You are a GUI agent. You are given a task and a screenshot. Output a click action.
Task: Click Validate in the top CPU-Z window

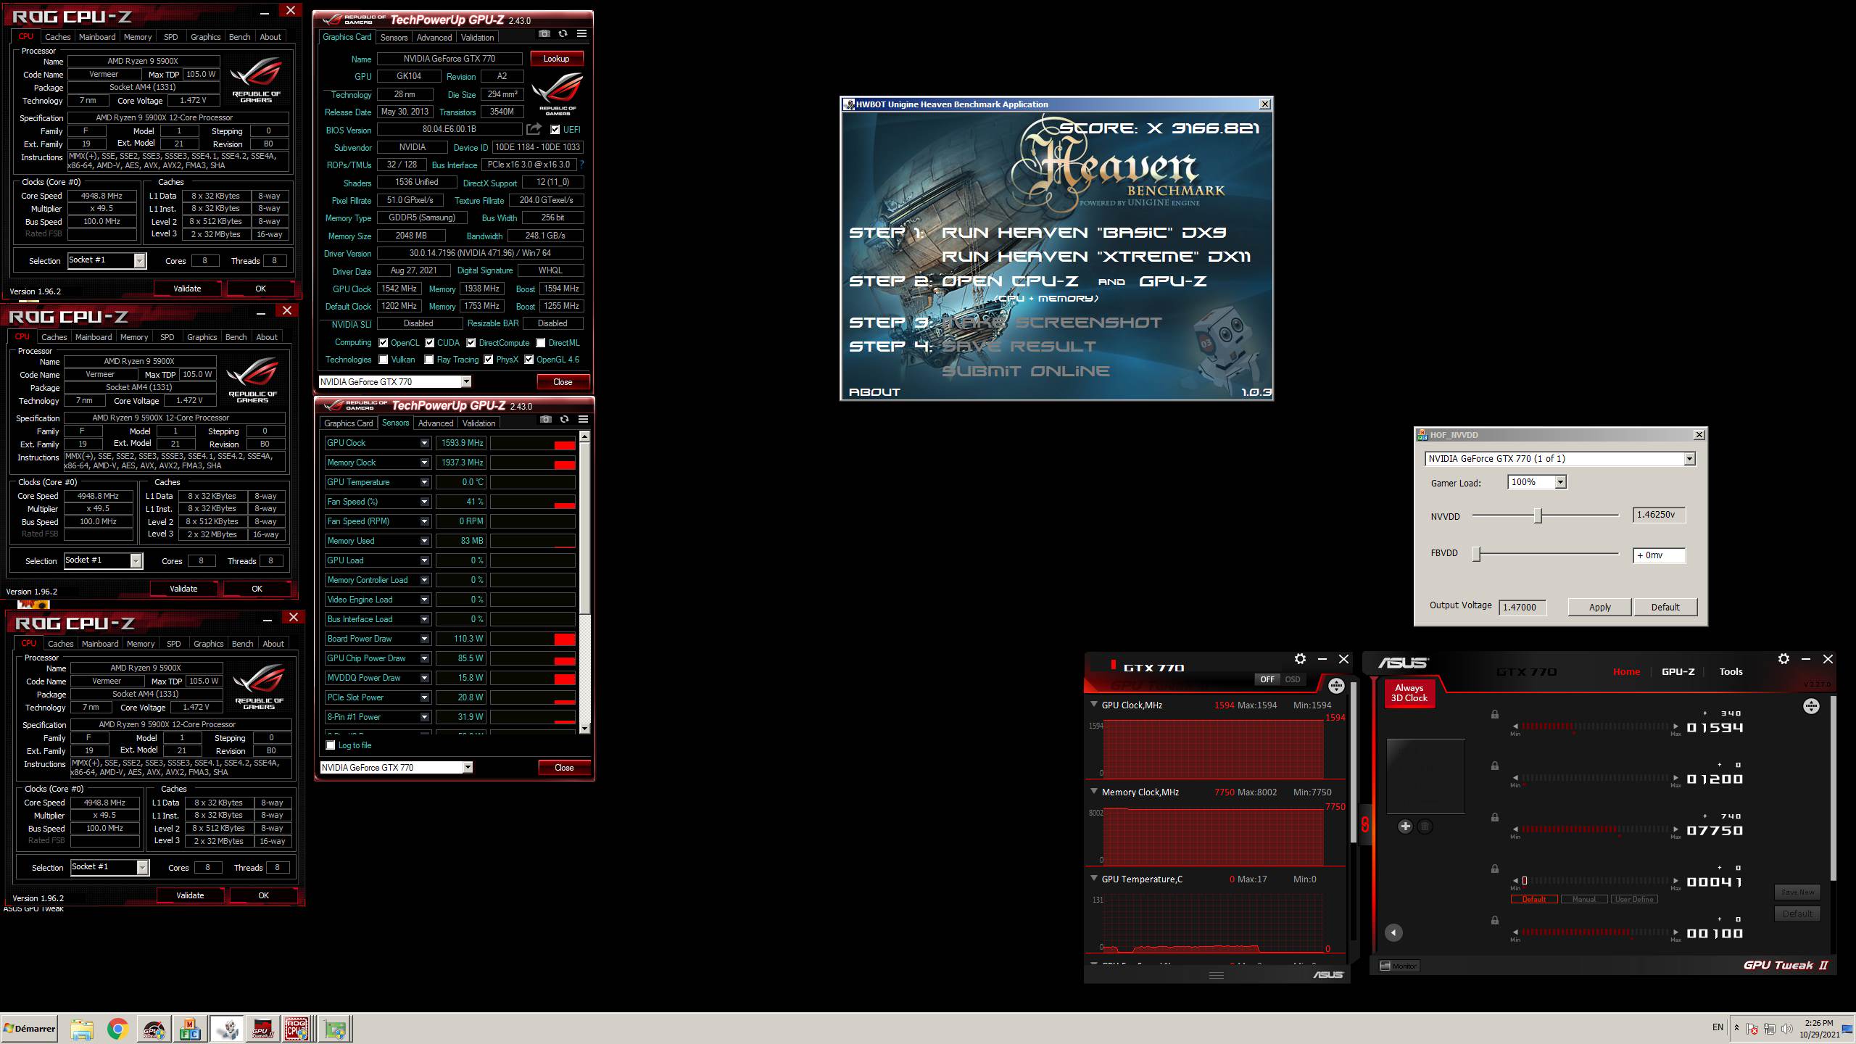(187, 289)
